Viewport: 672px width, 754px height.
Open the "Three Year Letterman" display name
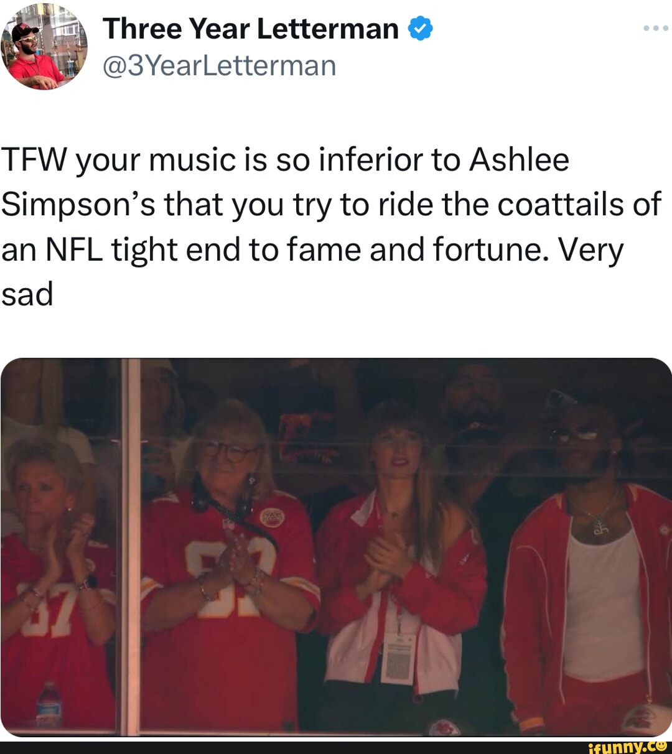251,29
